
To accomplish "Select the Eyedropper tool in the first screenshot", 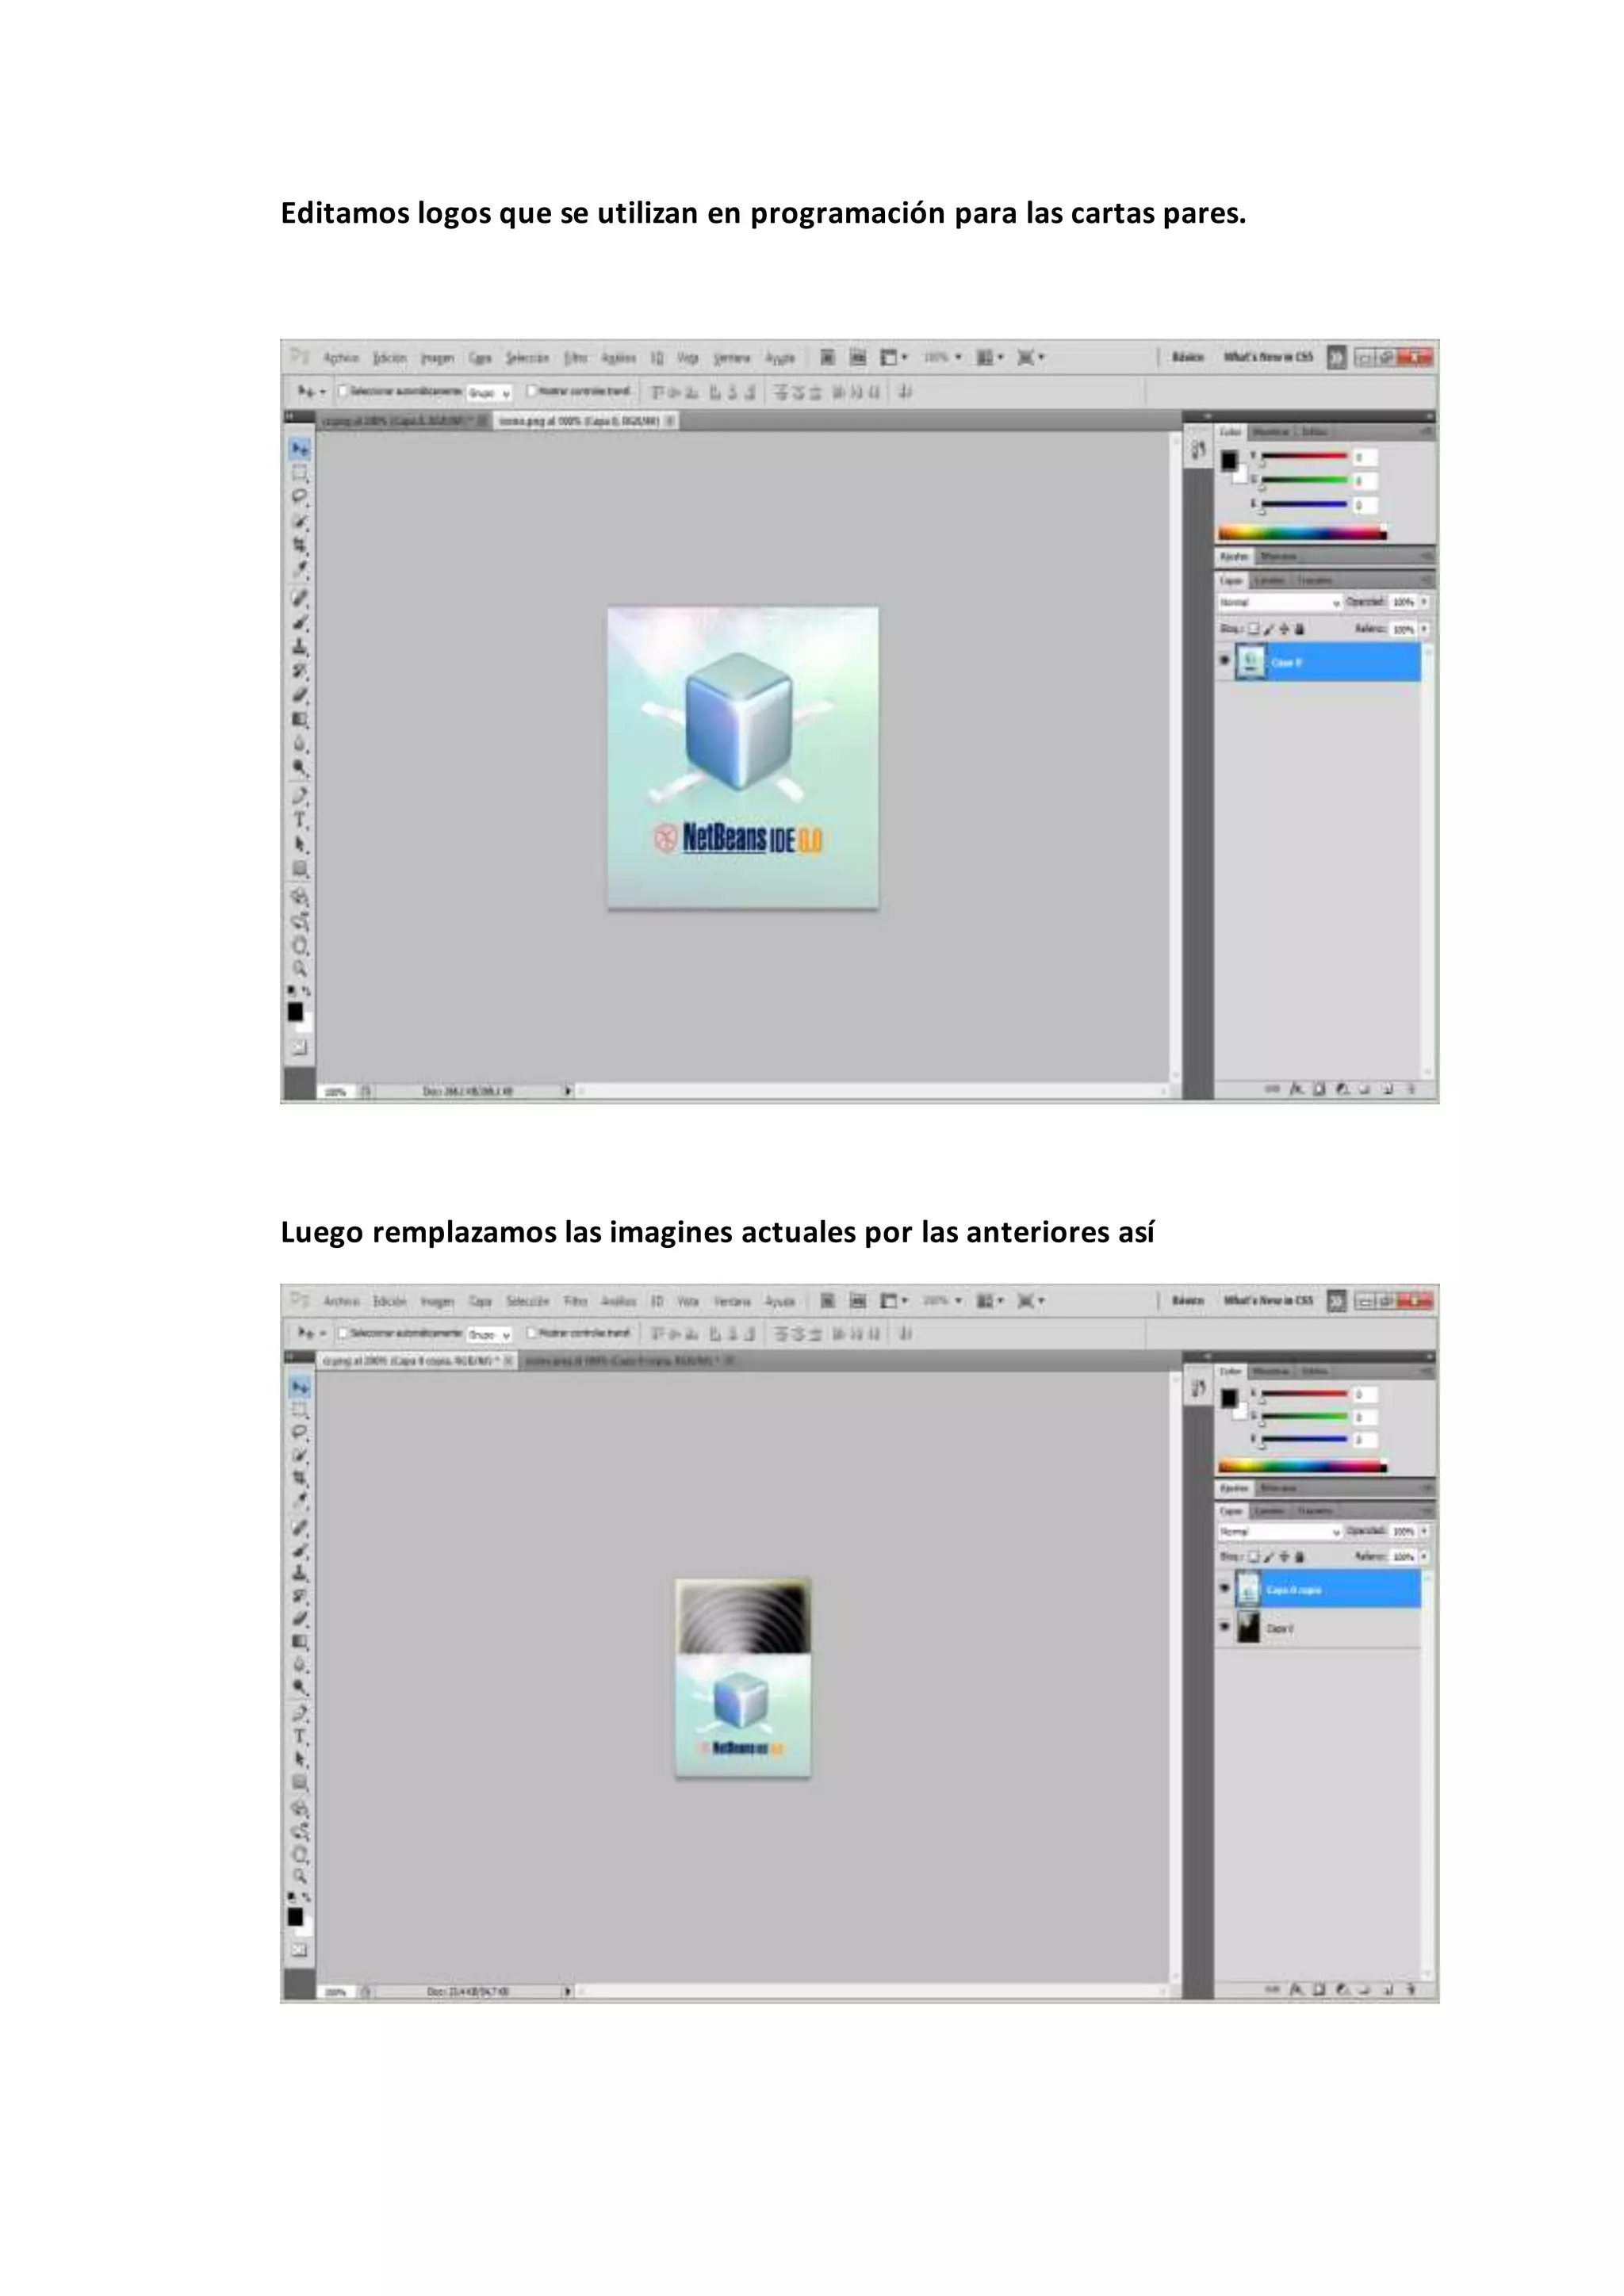I will tap(299, 569).
